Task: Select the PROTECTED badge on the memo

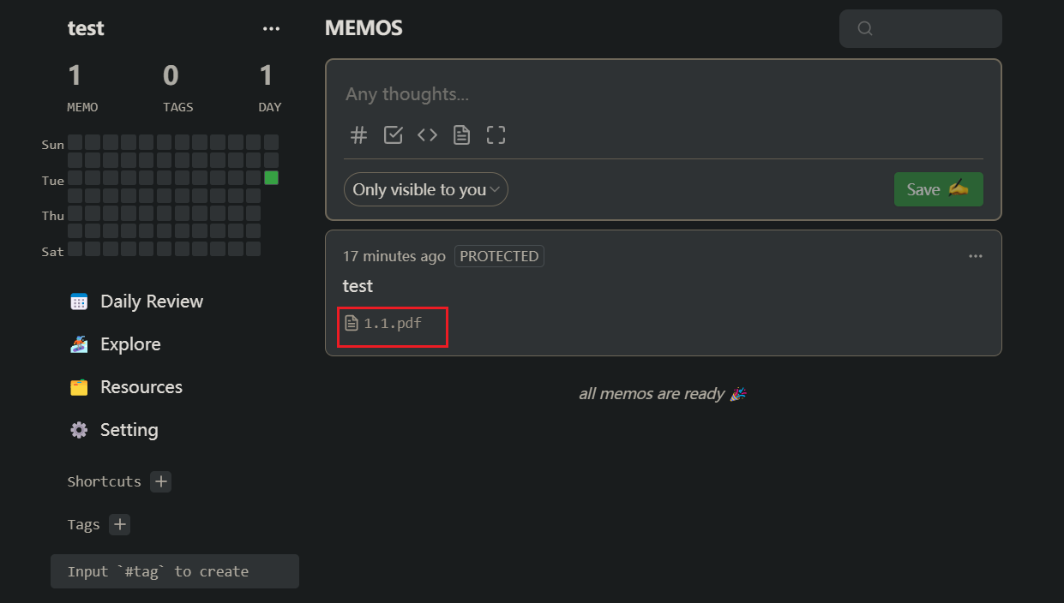Action: [498, 255]
